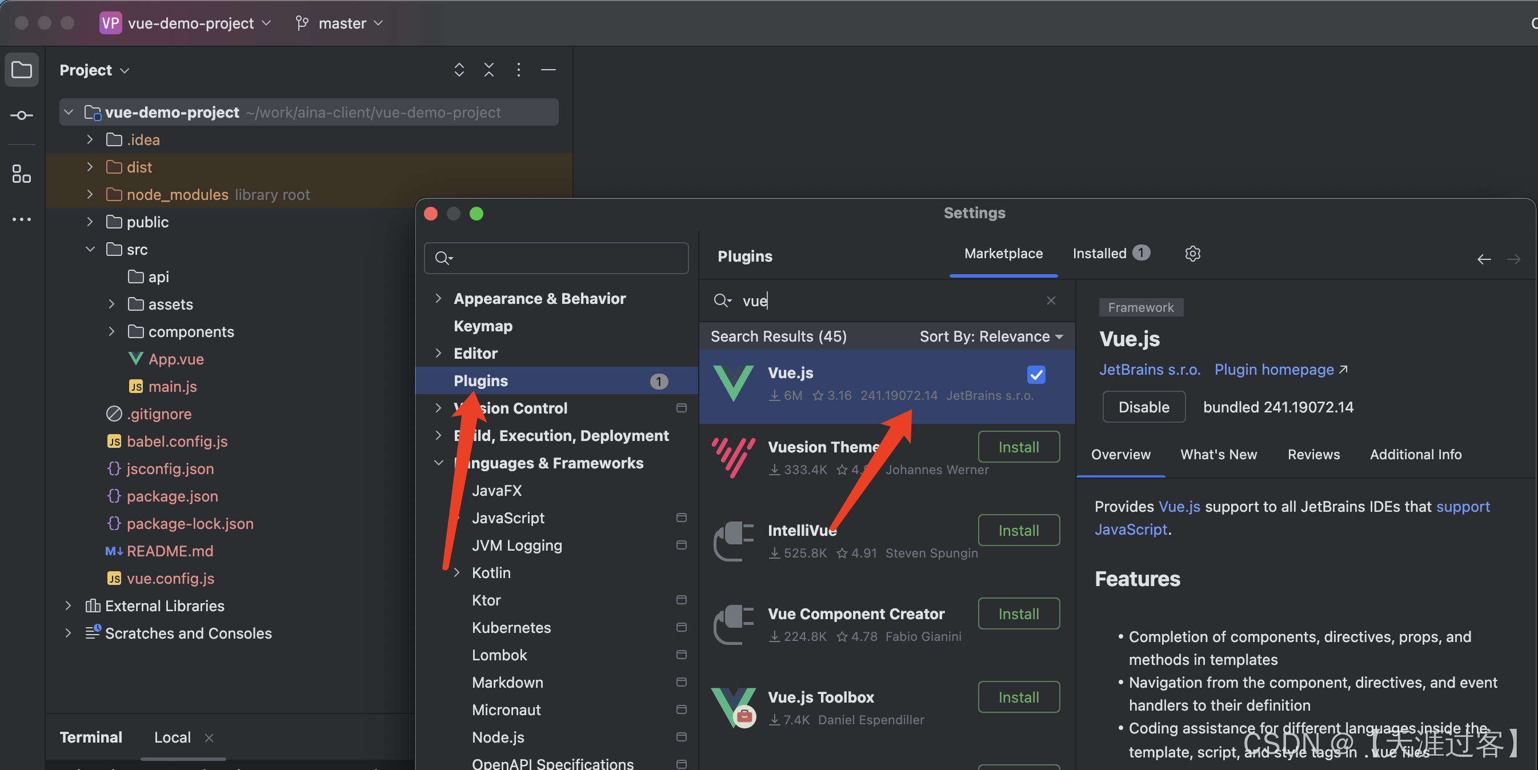The height and width of the screenshot is (770, 1538).
Task: Open main.js in the project tree
Action: point(172,387)
